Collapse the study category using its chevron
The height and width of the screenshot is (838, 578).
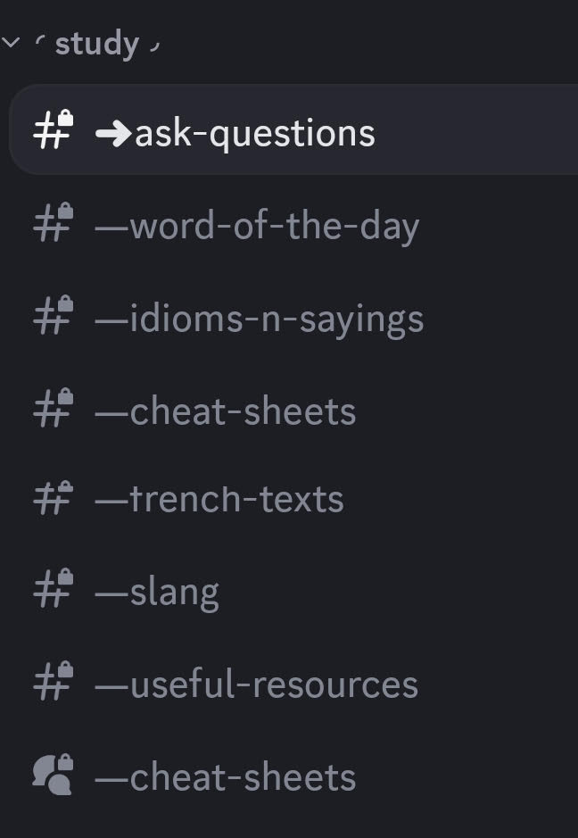[11, 41]
